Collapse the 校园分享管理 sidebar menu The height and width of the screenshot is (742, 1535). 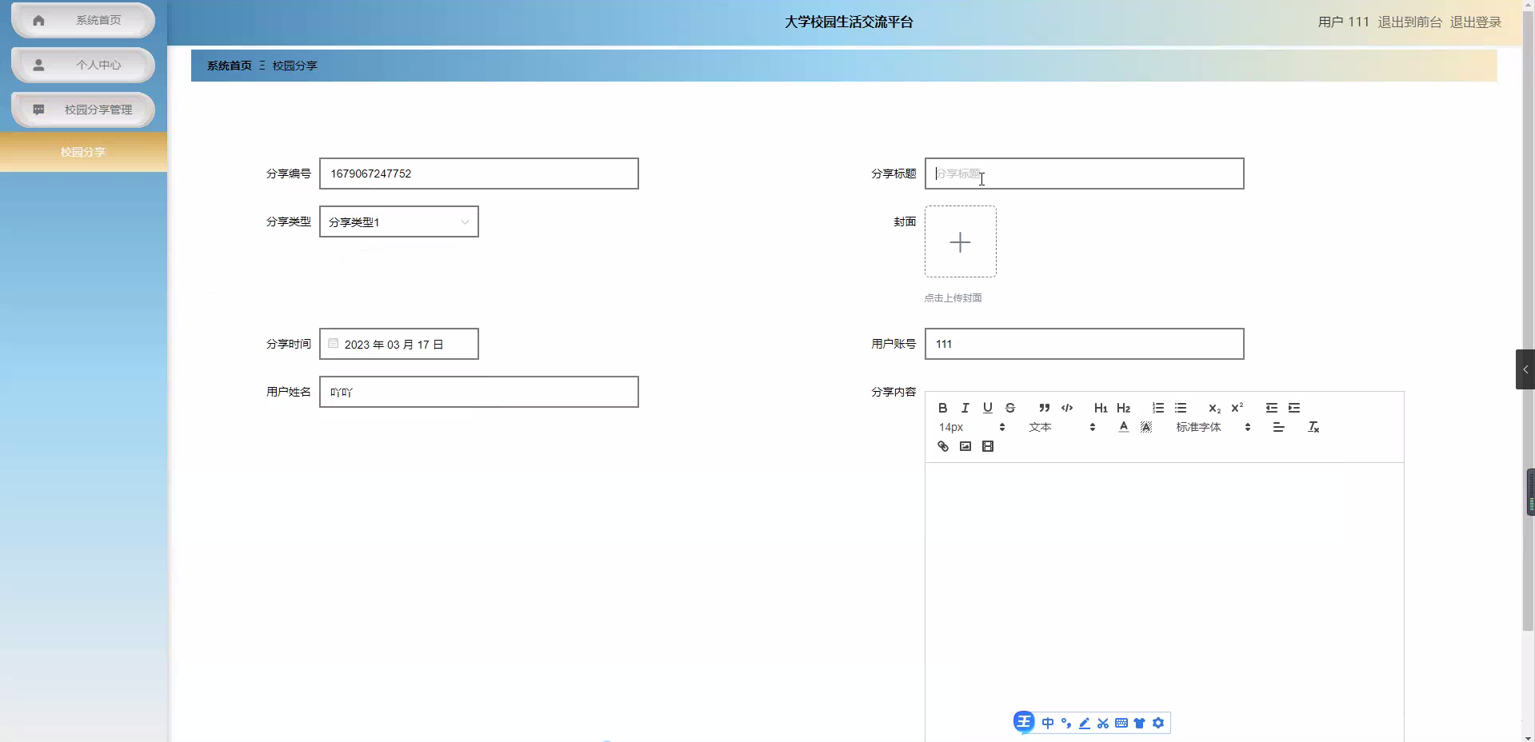click(x=83, y=110)
